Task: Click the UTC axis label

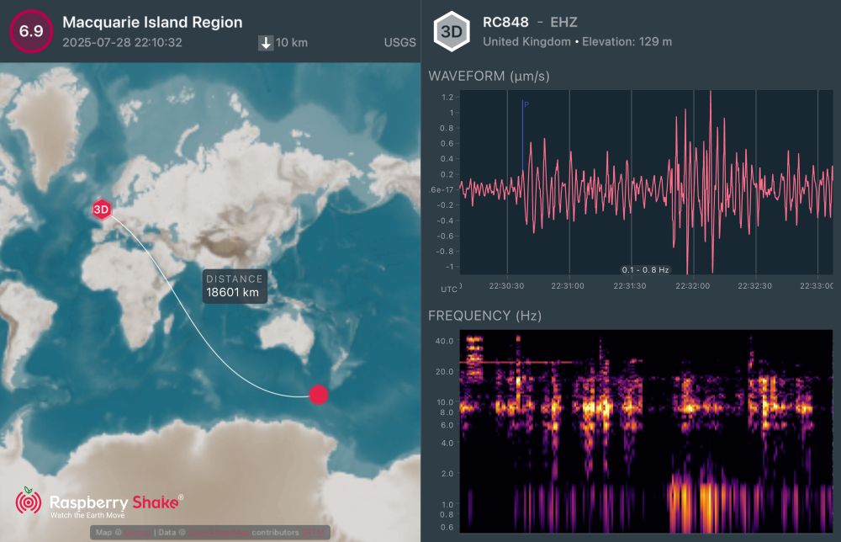Action: point(449,290)
